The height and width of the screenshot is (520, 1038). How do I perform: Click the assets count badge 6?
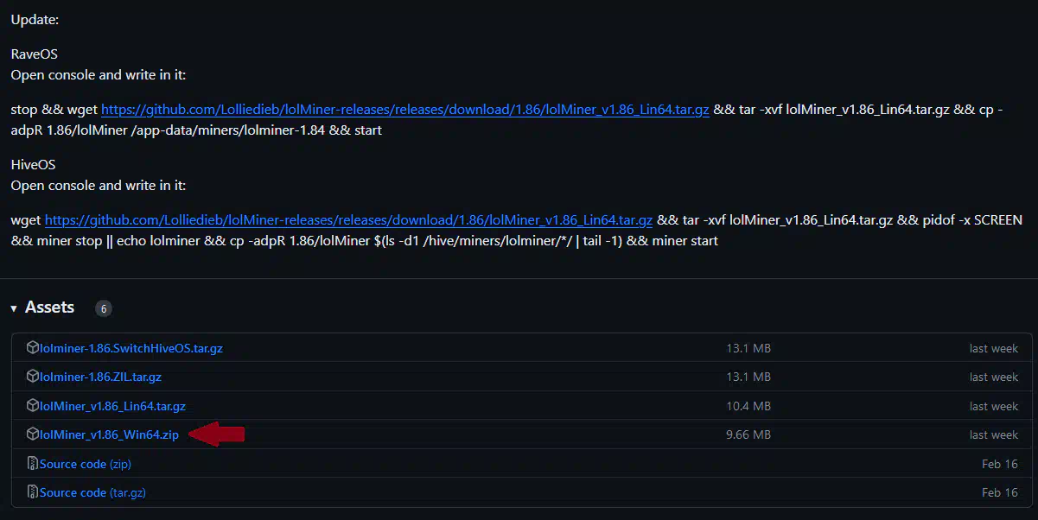click(x=104, y=308)
